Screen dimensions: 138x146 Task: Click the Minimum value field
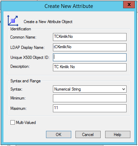(90, 98)
